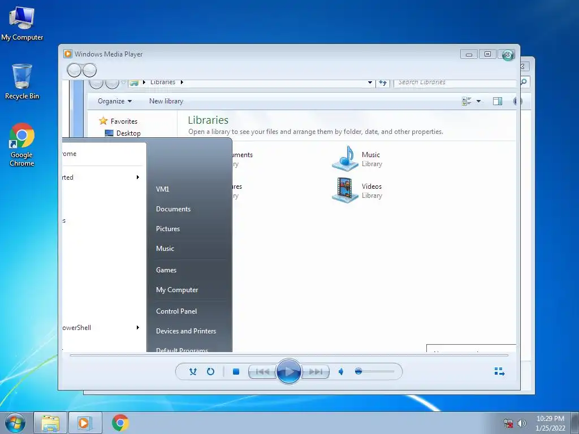Open Windows Explorer from taskbar
Image resolution: width=579 pixels, height=434 pixels.
click(50, 423)
